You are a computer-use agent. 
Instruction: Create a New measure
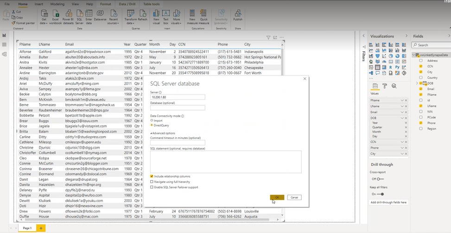tap(192, 17)
